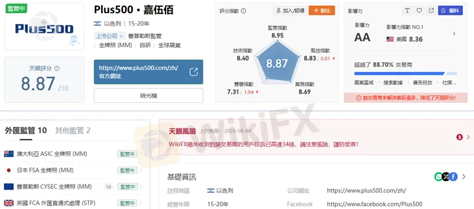Screen dimensions: 474x209
Task: Expand the 基礎資訊 social icons chevron
Action: (x=464, y=176)
